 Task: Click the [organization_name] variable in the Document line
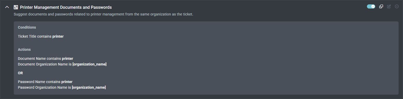(90, 64)
